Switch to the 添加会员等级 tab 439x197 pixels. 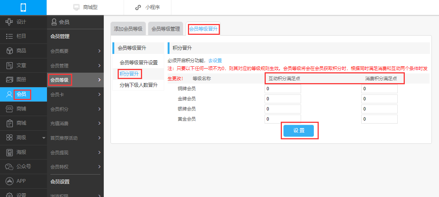click(128, 29)
